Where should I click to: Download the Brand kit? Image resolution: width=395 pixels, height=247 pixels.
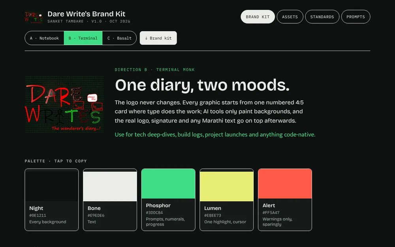(x=158, y=38)
